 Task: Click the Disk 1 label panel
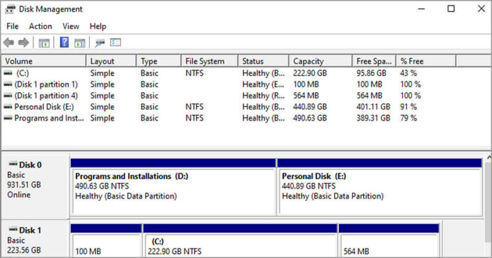(x=35, y=239)
